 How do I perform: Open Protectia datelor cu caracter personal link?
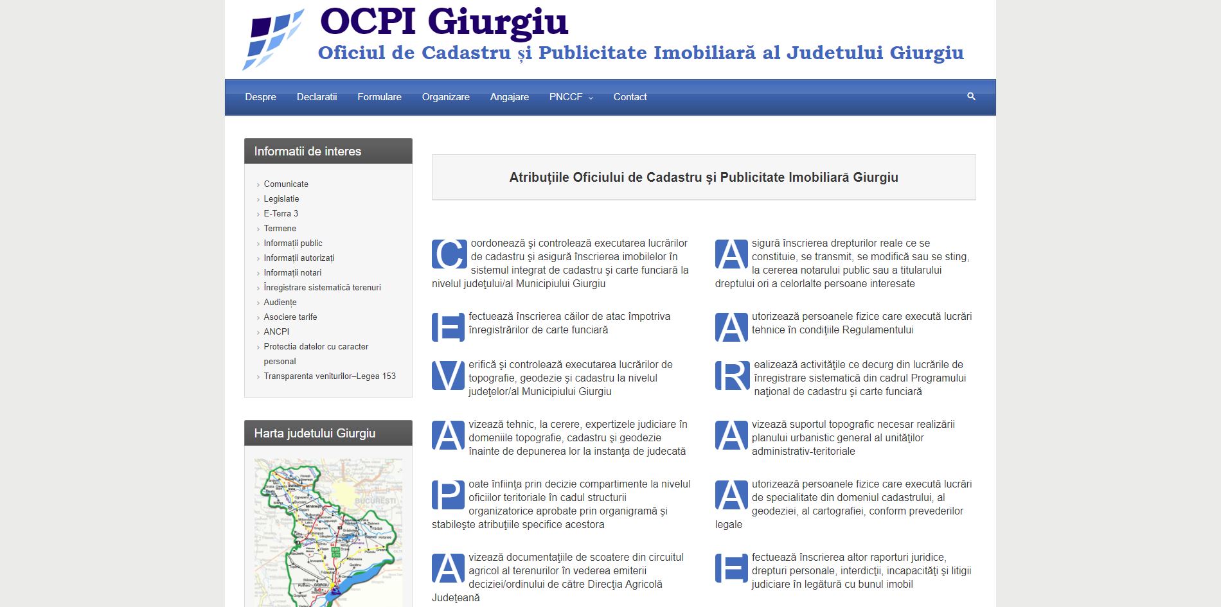pos(316,354)
